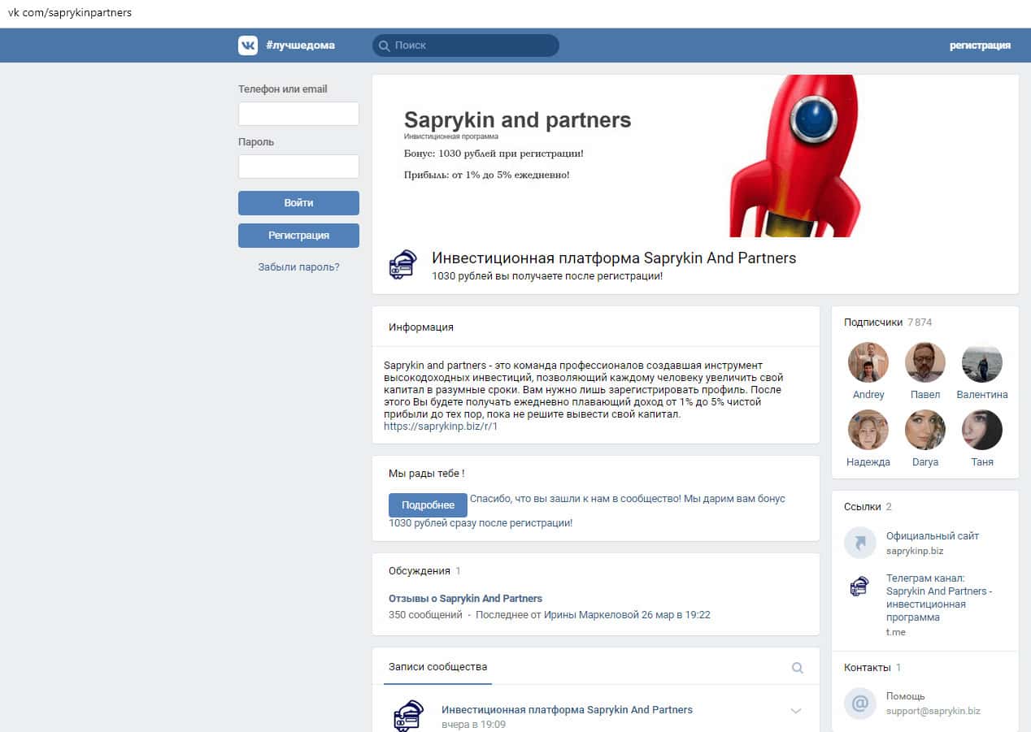Click the Мы рады тебе ! heading
The width and height of the screenshot is (1031, 732).
pyautogui.click(x=427, y=473)
